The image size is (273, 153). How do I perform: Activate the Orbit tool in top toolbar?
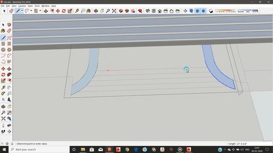[x=96, y=11]
